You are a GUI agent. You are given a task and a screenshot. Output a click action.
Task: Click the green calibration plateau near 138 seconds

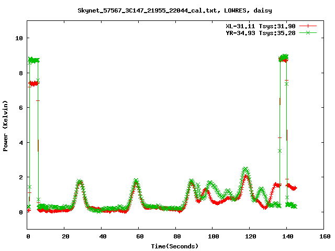click(284, 57)
